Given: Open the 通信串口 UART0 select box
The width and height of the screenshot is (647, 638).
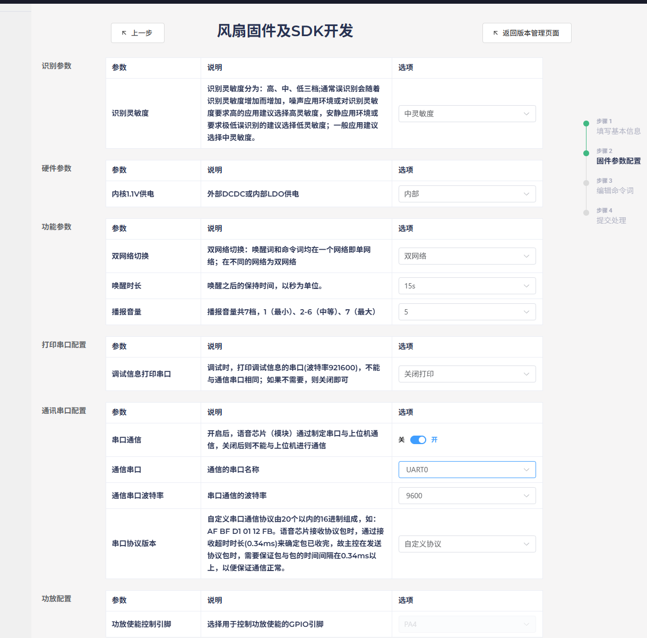Looking at the screenshot, I should pyautogui.click(x=467, y=470).
